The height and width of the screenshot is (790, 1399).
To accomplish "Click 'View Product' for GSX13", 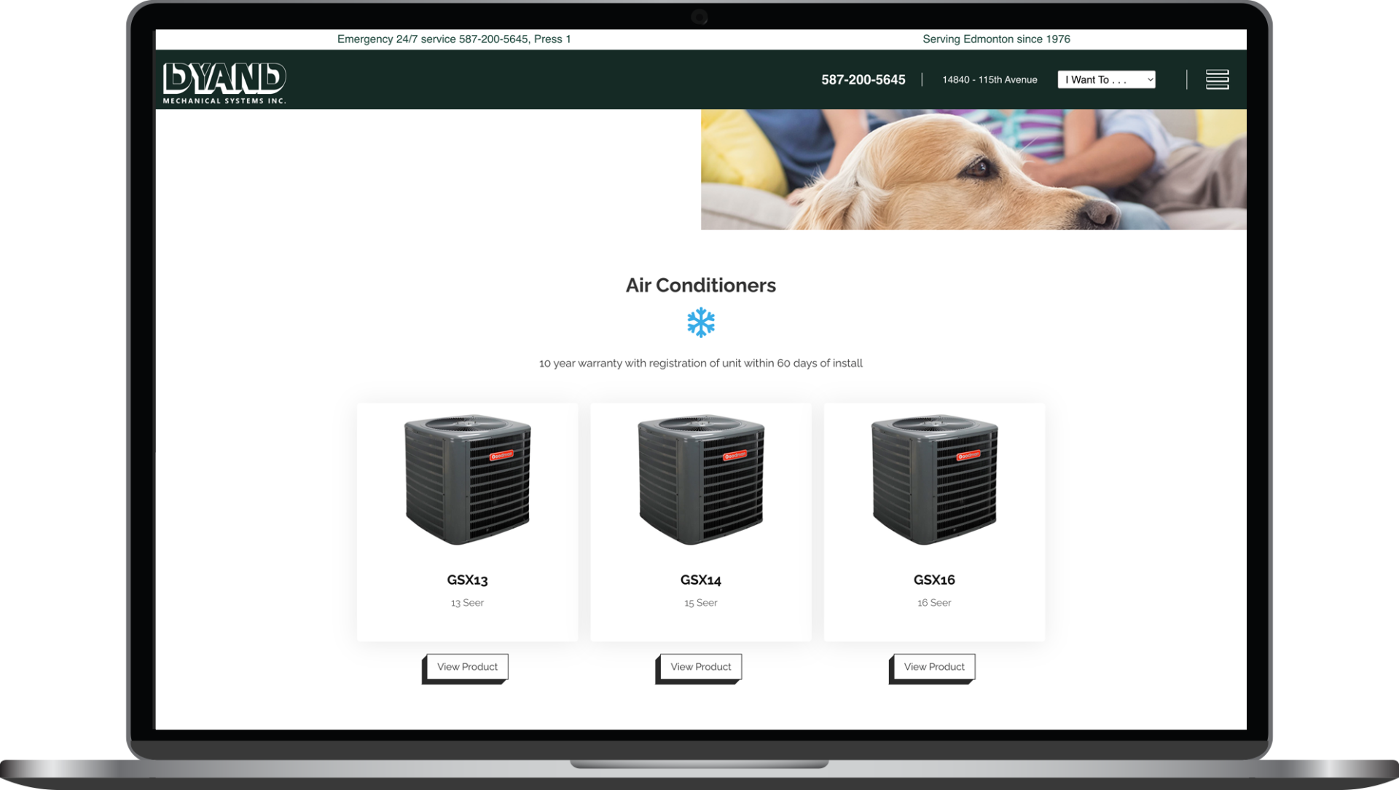I will [x=467, y=666].
